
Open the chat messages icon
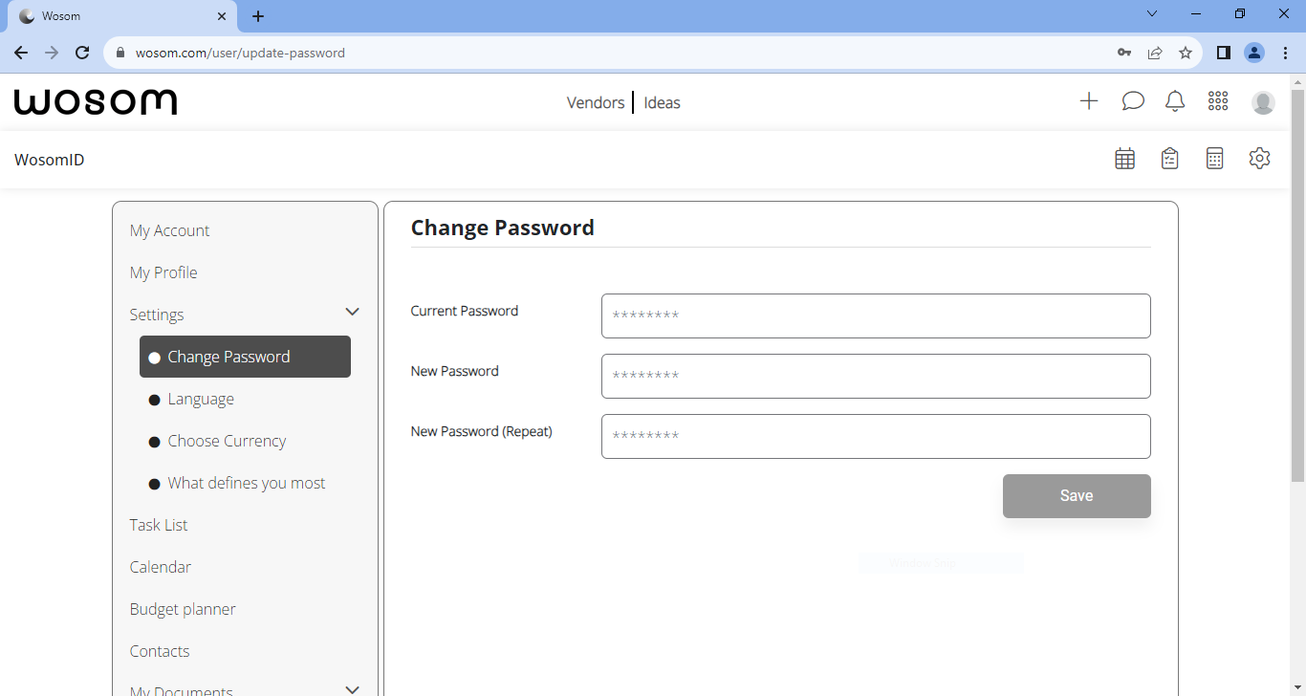[x=1133, y=100]
